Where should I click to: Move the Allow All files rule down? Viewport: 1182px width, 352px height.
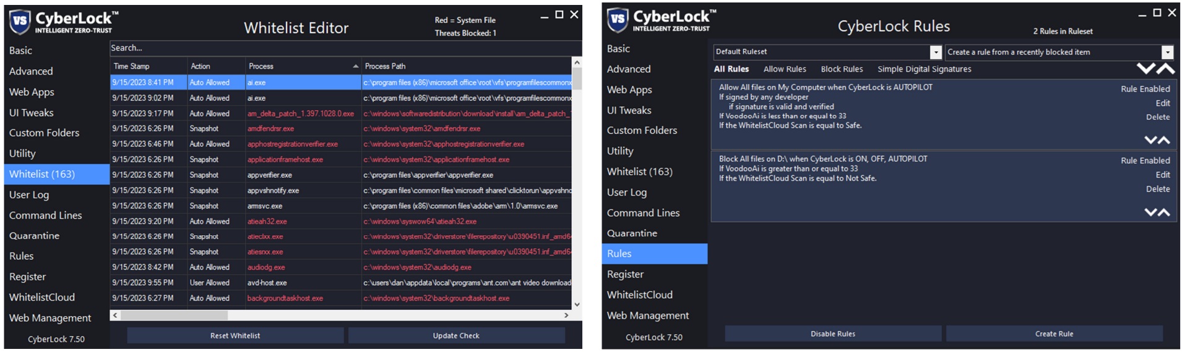(1150, 140)
